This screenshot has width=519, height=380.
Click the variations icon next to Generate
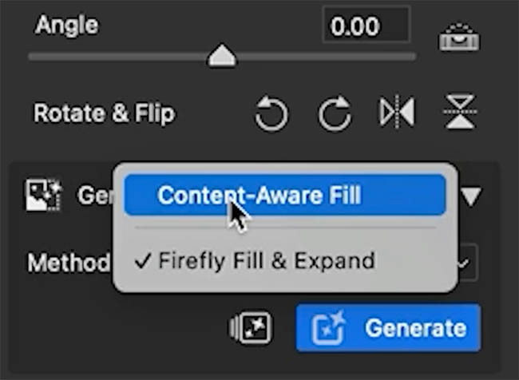[x=250, y=327]
